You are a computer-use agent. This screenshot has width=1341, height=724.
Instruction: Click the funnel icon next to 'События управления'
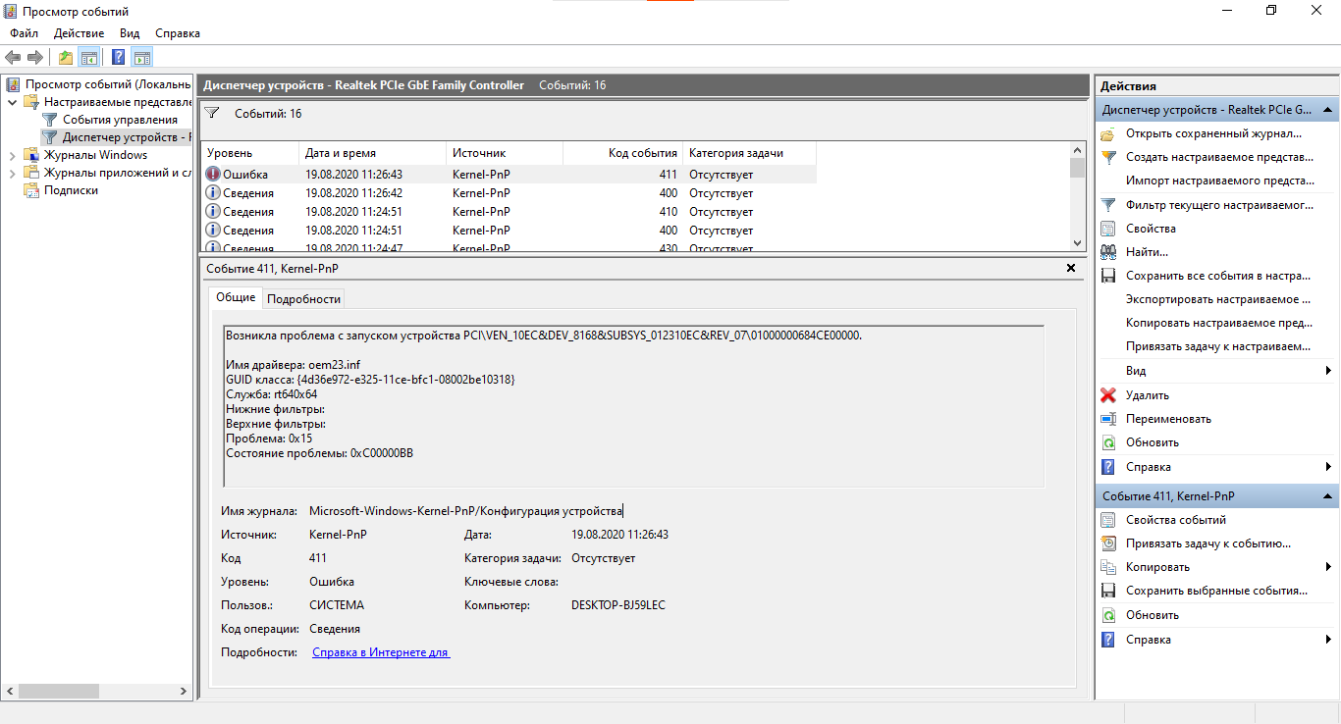pos(50,120)
